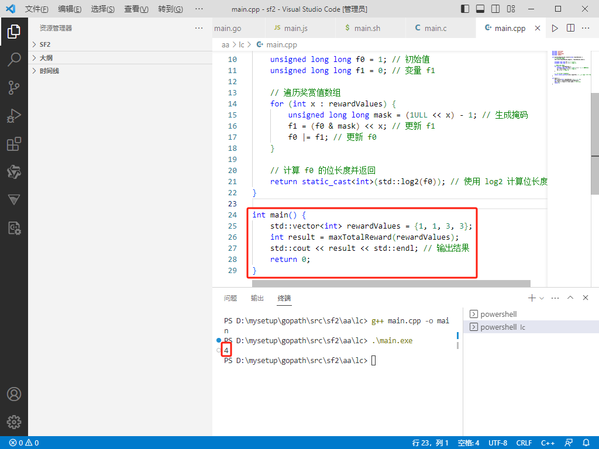Open notifications bell in status bar

pyautogui.click(x=586, y=443)
